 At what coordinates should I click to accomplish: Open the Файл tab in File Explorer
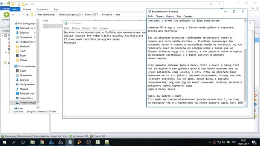click(x=15, y=9)
